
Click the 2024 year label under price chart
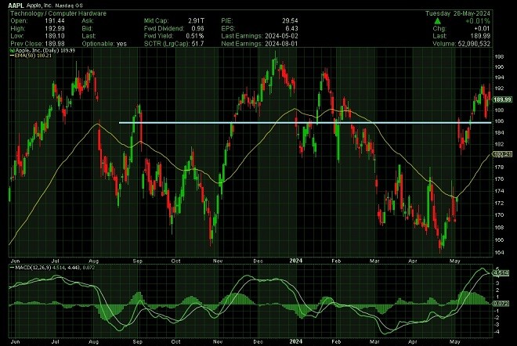click(x=296, y=261)
